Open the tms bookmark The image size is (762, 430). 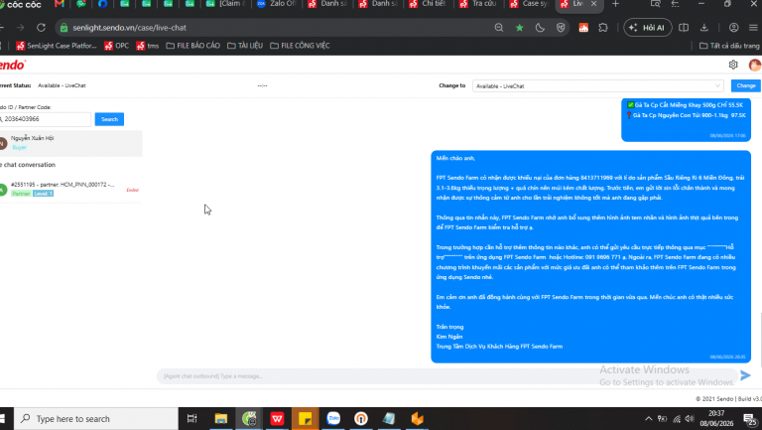(148, 46)
